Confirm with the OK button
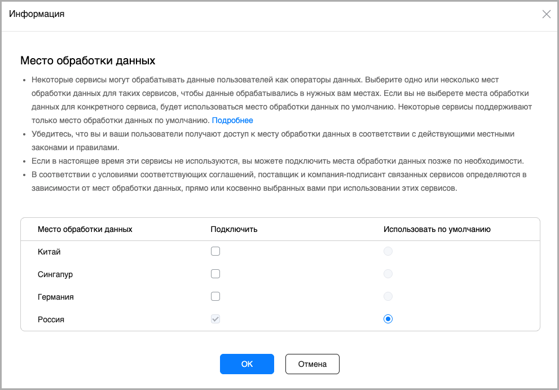The image size is (559, 390). pyautogui.click(x=247, y=364)
